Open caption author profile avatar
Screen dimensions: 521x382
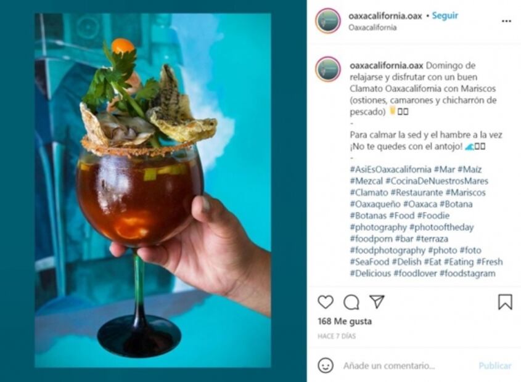[x=328, y=69]
